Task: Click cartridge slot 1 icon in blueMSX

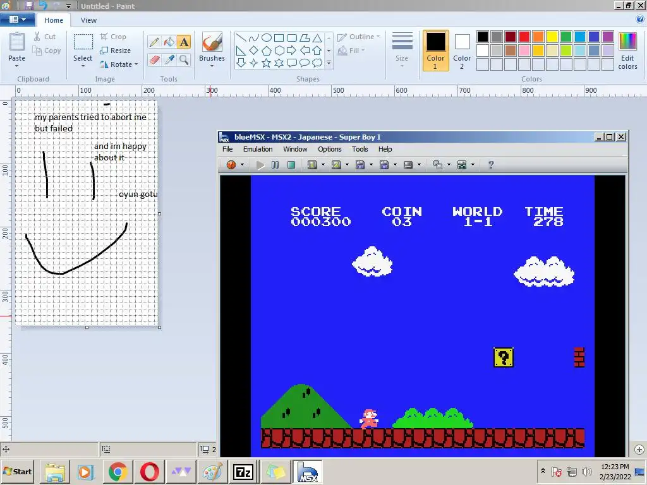Action: tap(312, 165)
